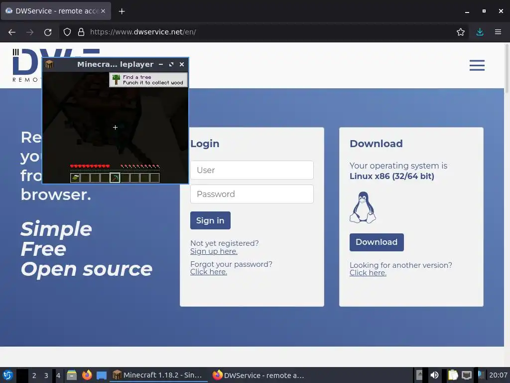The width and height of the screenshot is (510, 383).
Task: Open the DWService hamburger navigation menu
Action: pos(477,65)
